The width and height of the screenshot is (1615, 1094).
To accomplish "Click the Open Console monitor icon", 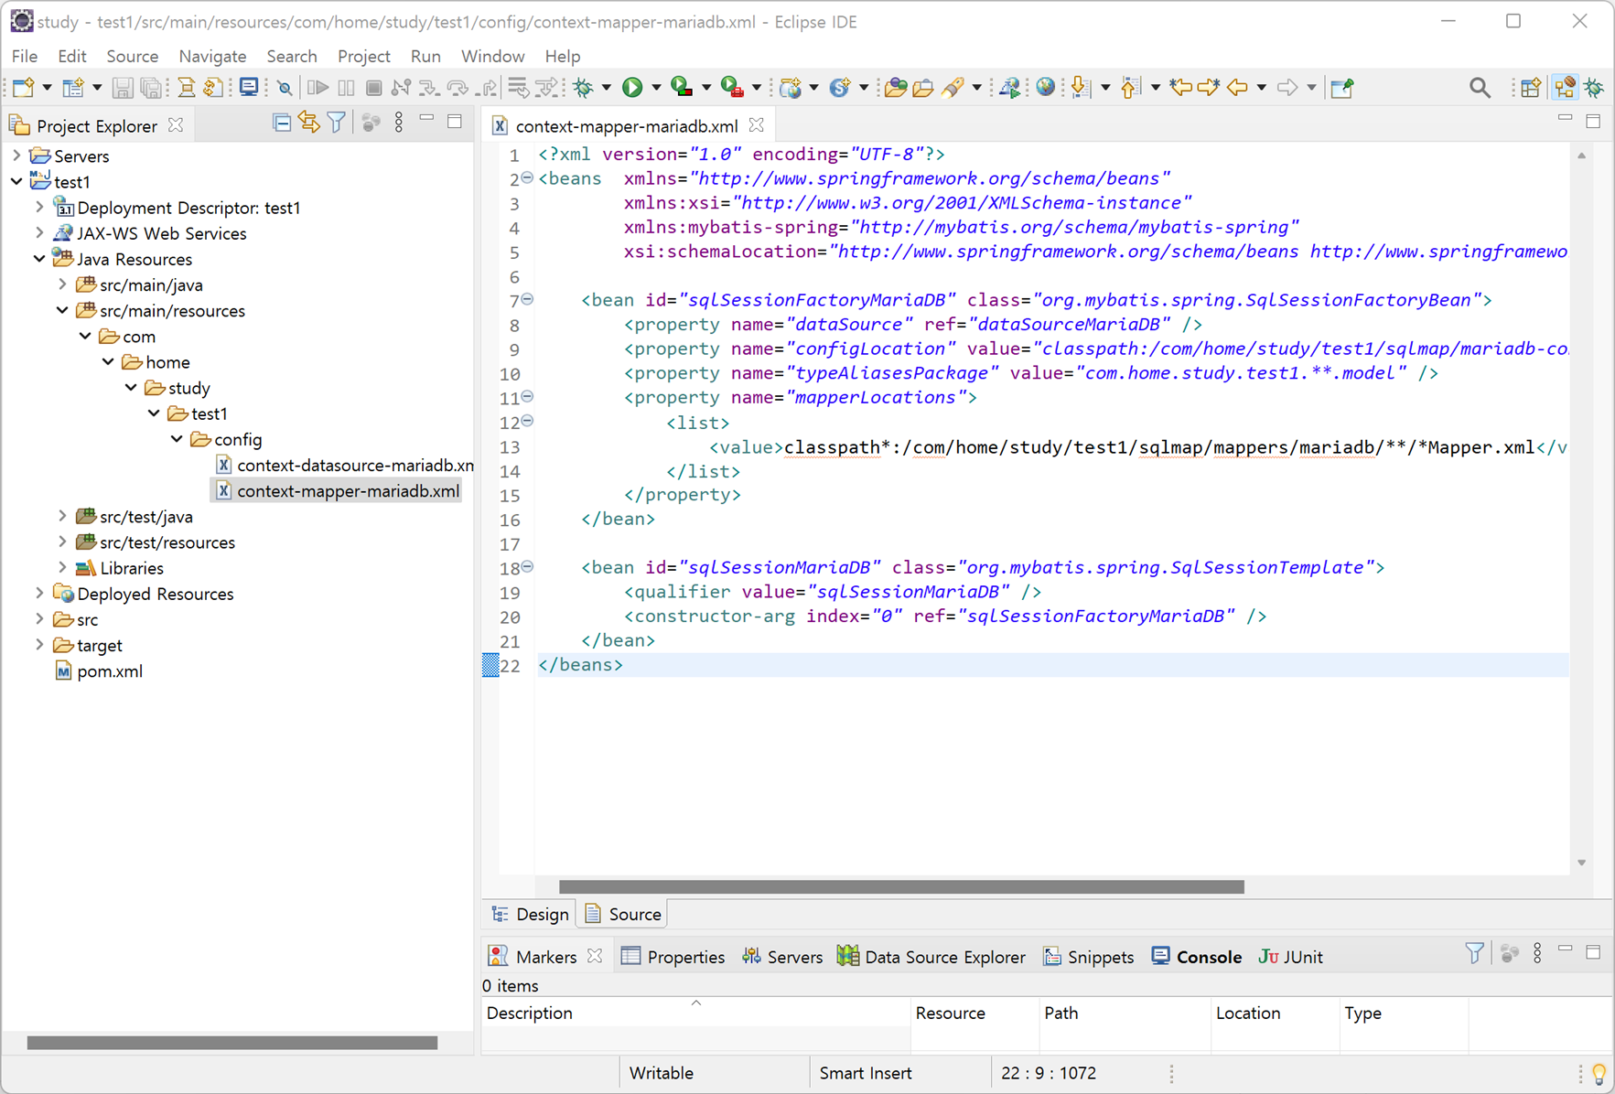I will point(248,87).
